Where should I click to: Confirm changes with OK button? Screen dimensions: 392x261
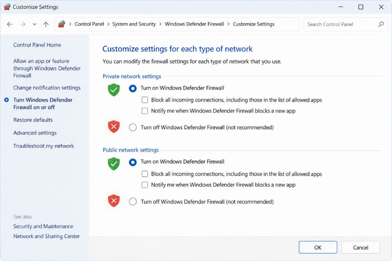pos(318,247)
